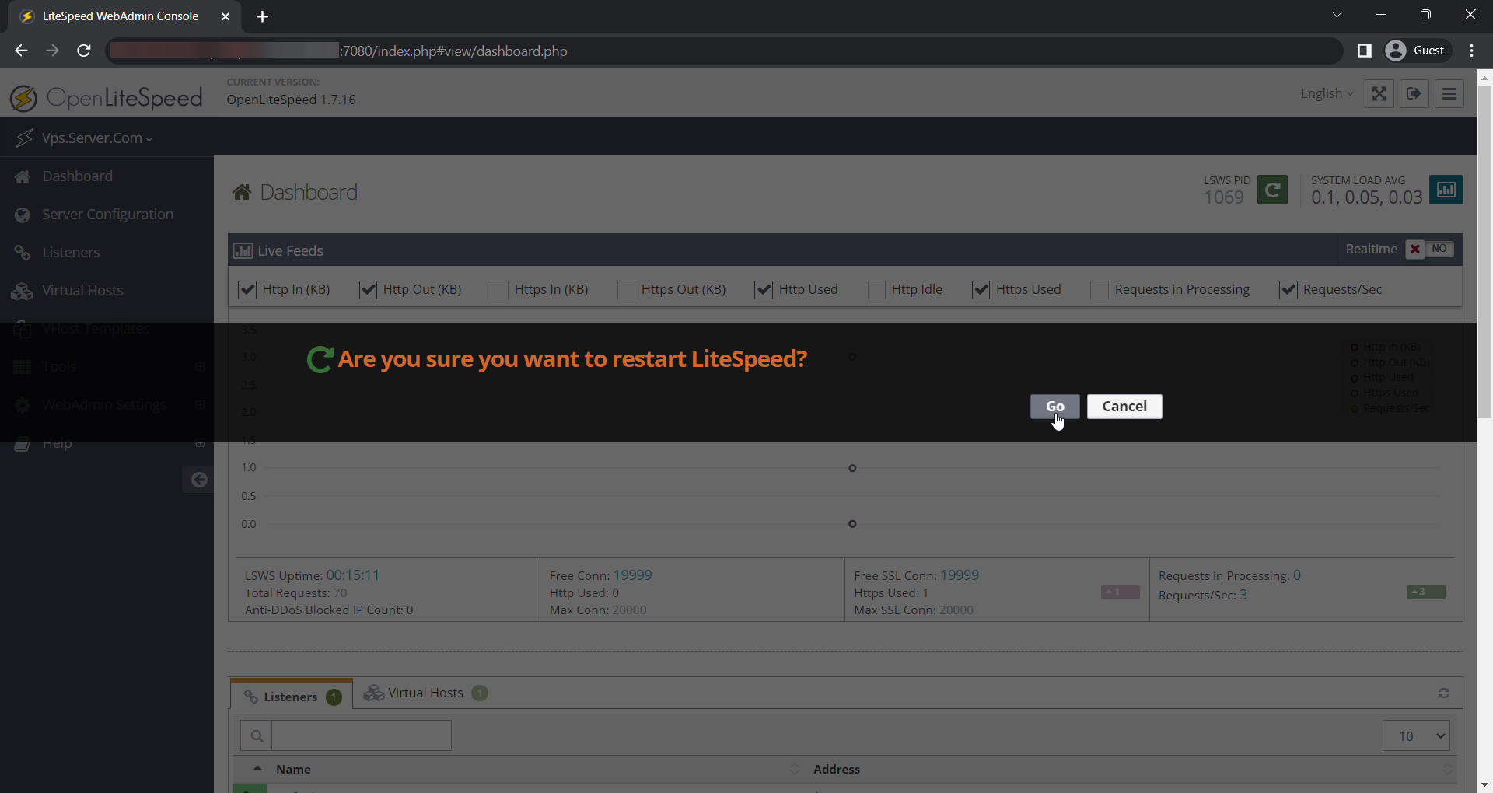1493x793 pixels.
Task: Open a new browser tab
Action: click(262, 16)
